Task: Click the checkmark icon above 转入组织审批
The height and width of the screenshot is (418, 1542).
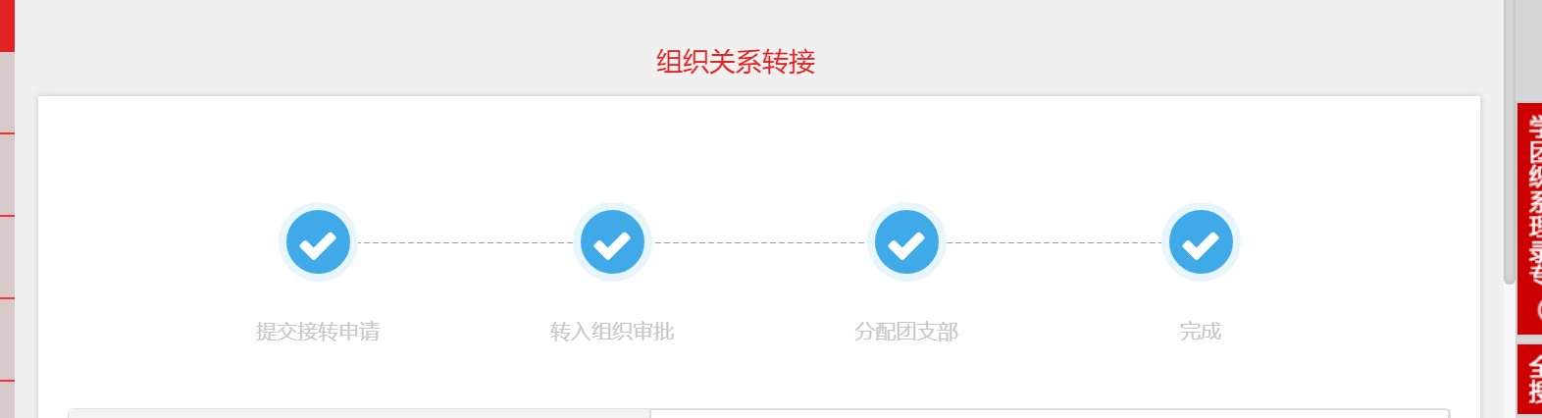Action: (612, 242)
